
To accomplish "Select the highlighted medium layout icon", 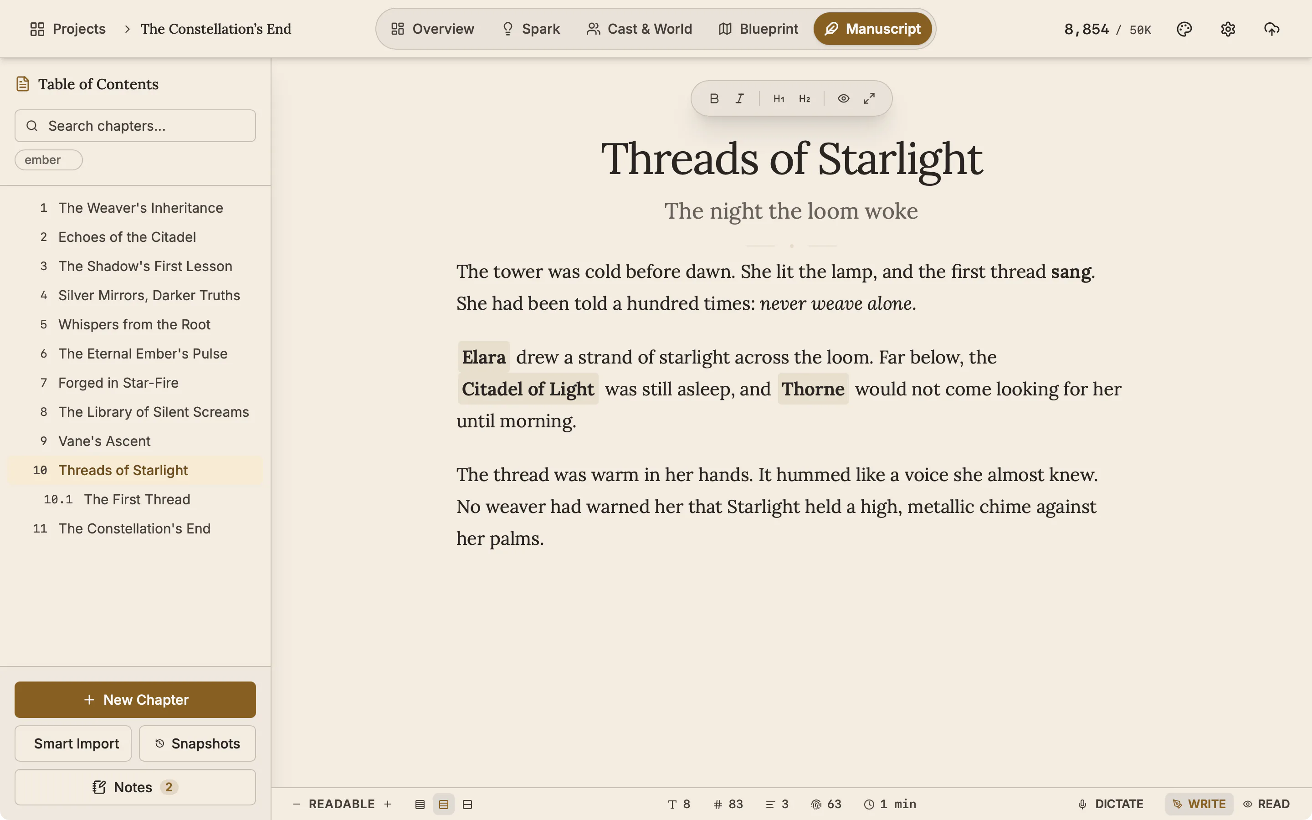I will click(443, 804).
